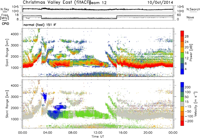The image size is (200, 138).
Task: Click the "24" label on Power colorbar
Action: click(186, 42)
